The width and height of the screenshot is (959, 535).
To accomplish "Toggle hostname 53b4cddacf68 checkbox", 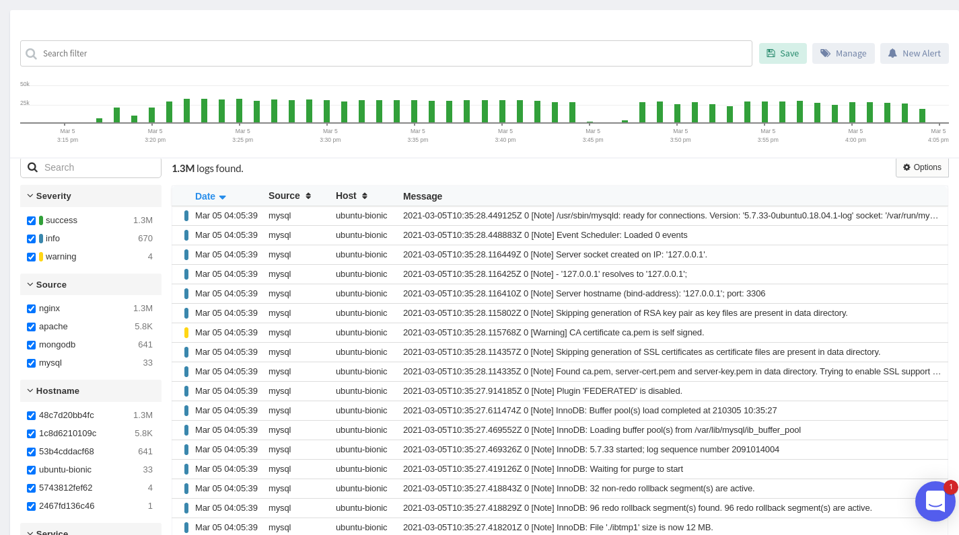I will tap(31, 452).
